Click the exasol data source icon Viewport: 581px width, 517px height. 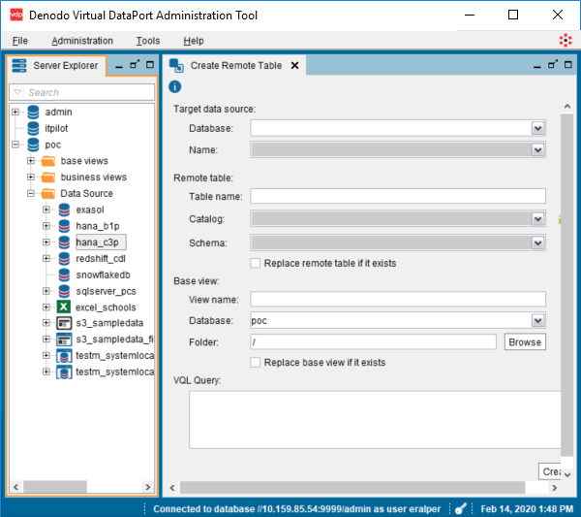64,210
